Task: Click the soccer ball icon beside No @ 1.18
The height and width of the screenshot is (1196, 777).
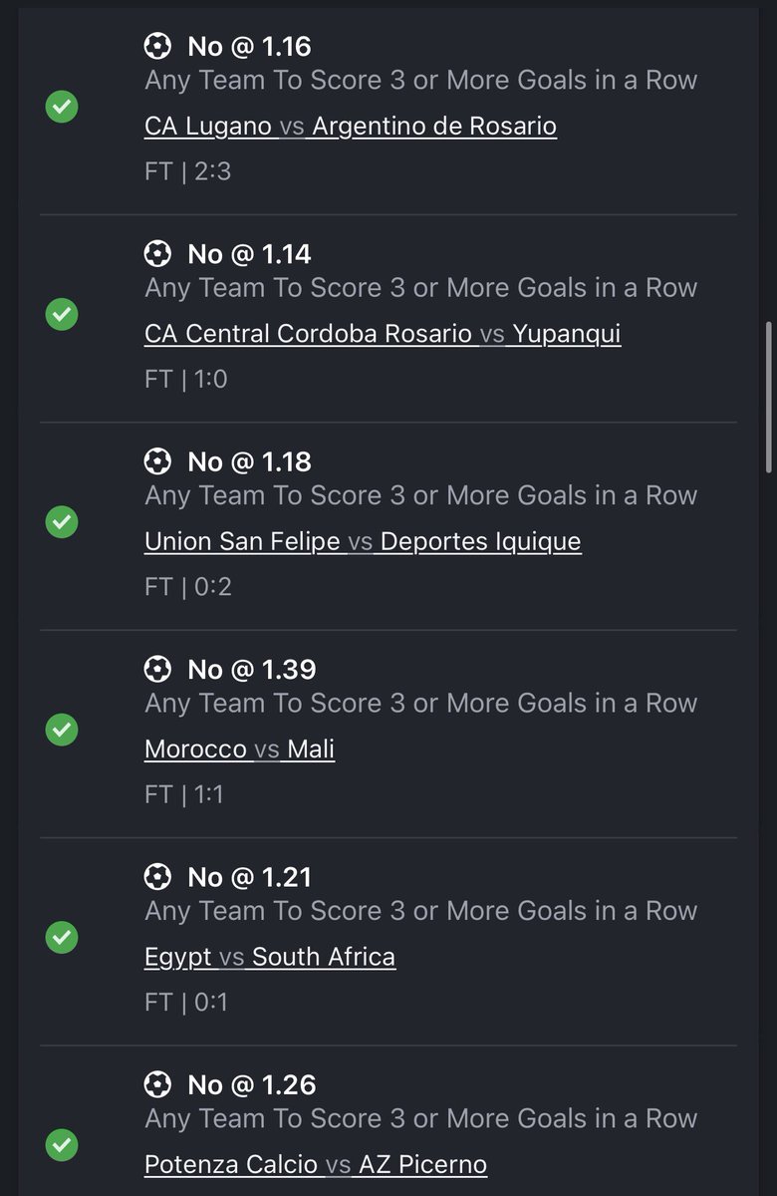Action: click(x=157, y=461)
